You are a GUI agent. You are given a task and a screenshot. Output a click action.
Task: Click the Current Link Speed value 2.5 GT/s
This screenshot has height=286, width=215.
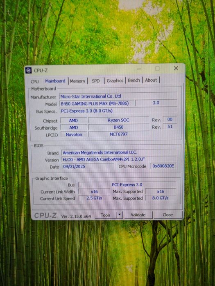(x=94, y=198)
